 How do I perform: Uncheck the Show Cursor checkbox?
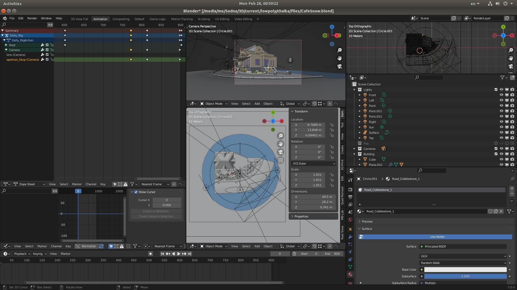coord(136,192)
